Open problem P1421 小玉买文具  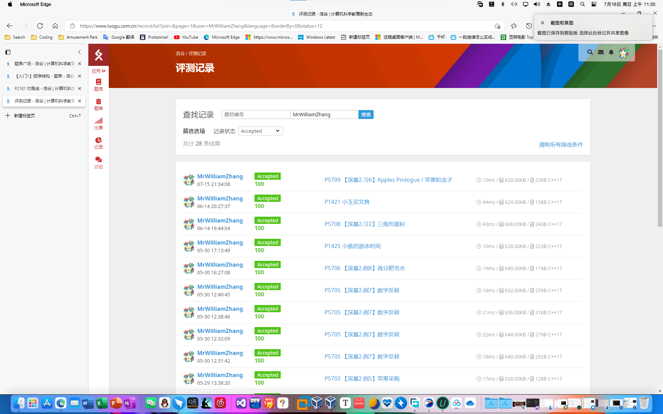coord(347,202)
